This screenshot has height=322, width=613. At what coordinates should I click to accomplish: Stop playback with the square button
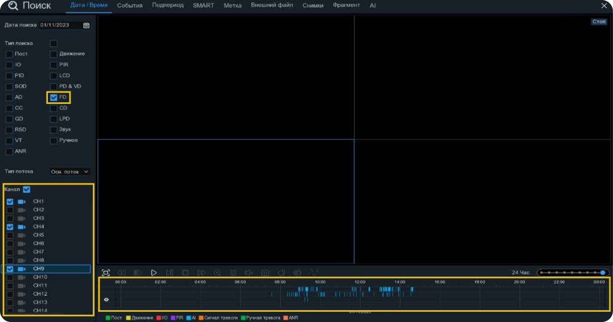click(186, 272)
